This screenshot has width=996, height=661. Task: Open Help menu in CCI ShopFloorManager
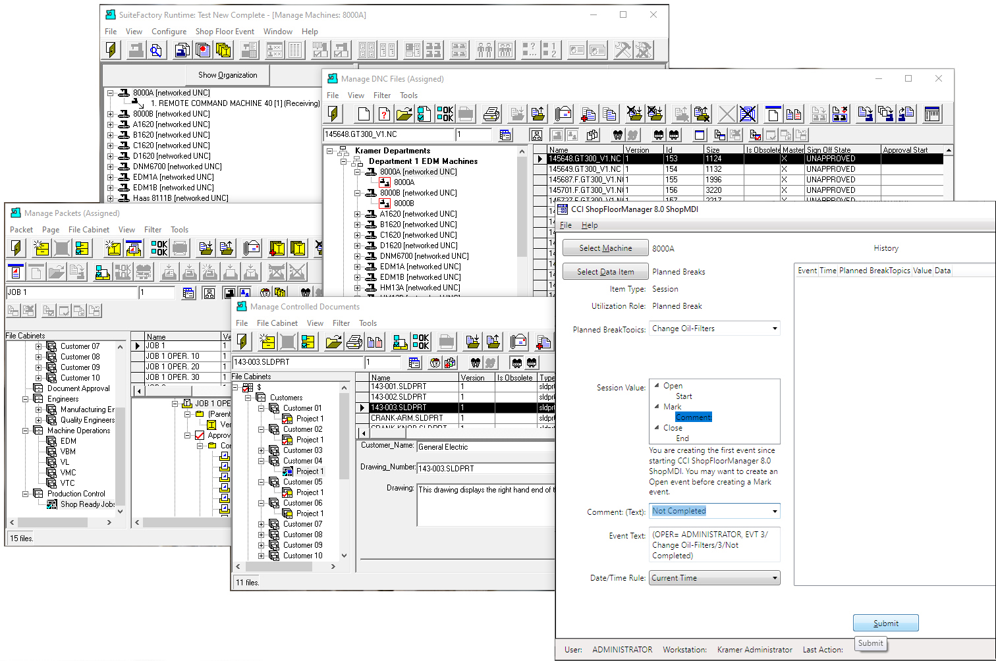590,225
